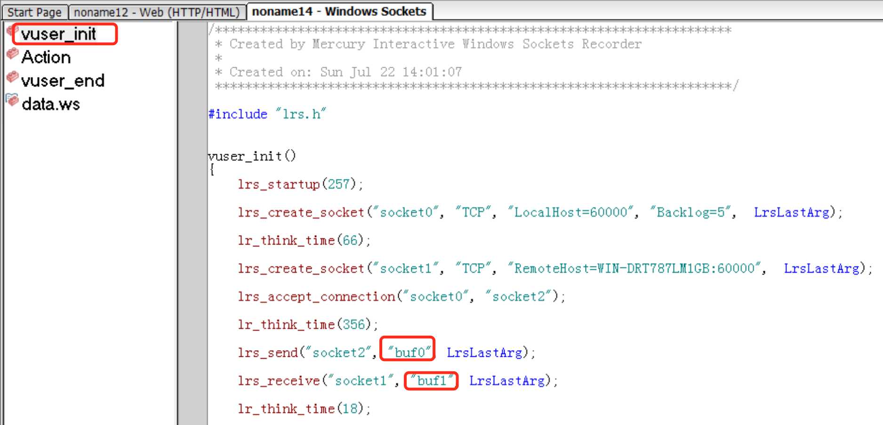
Task: Open the Action section in the tree
Action: pyautogui.click(x=46, y=57)
